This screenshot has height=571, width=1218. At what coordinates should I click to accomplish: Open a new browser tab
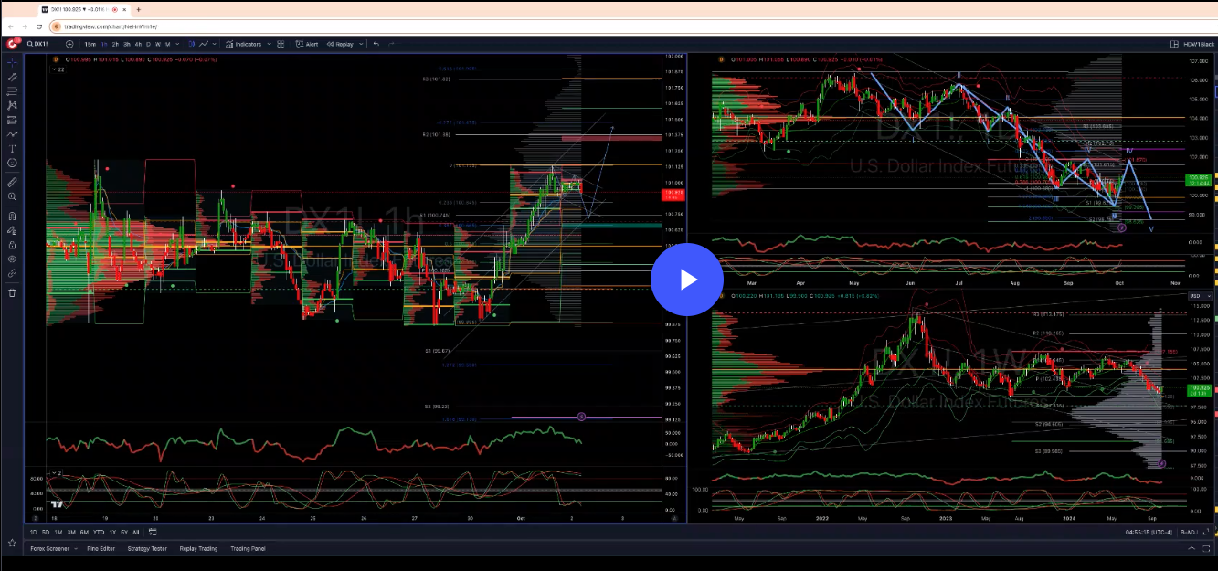tap(138, 9)
